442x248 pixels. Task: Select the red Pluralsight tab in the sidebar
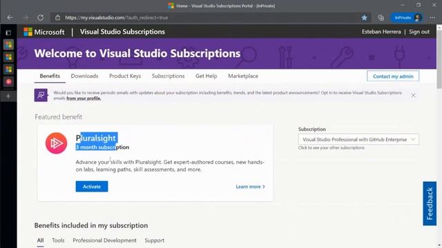click(8, 82)
